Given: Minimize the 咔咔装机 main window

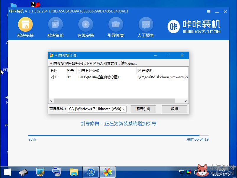Looking at the screenshot, I should (x=217, y=12).
